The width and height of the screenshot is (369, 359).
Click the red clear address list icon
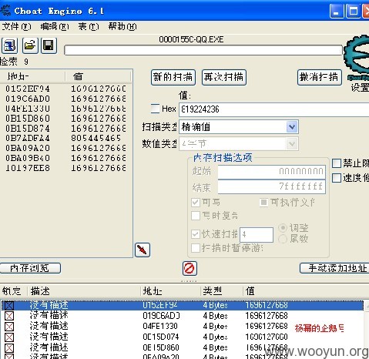(x=190, y=268)
